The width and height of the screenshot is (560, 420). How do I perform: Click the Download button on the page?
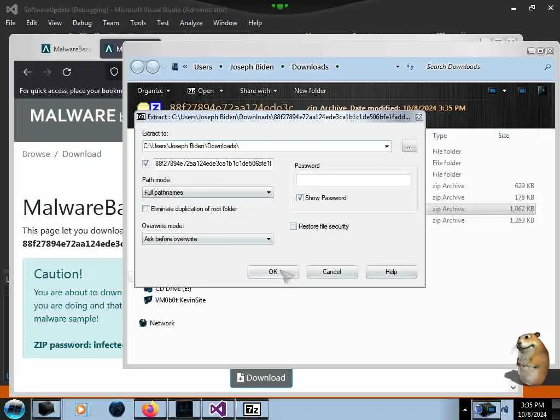point(261,378)
